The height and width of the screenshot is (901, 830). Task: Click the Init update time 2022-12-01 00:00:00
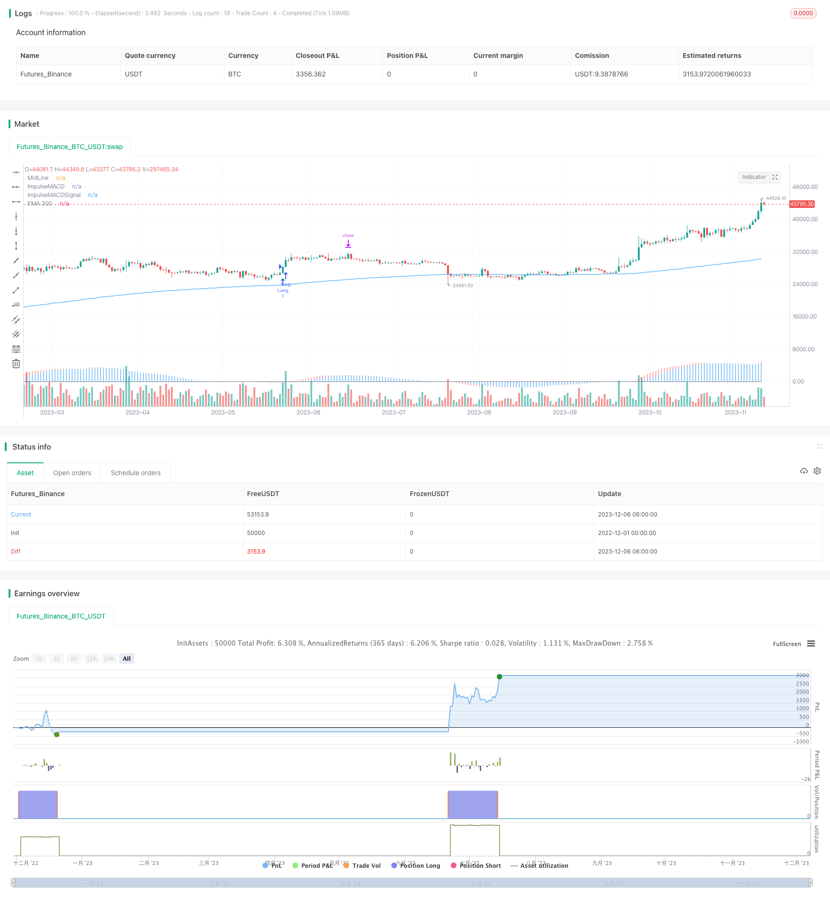click(627, 533)
